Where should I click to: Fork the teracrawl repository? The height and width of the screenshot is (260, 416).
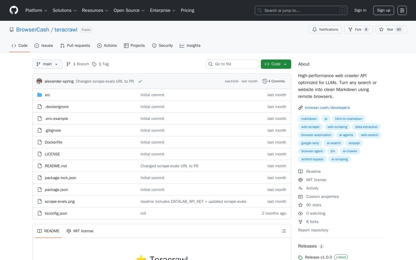point(359,29)
